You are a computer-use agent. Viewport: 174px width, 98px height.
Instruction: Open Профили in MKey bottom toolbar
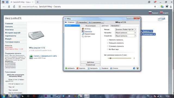[x=104, y=68]
